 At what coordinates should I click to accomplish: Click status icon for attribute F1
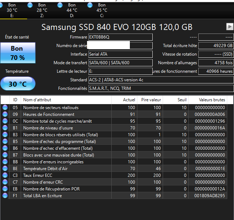click(x=5, y=195)
